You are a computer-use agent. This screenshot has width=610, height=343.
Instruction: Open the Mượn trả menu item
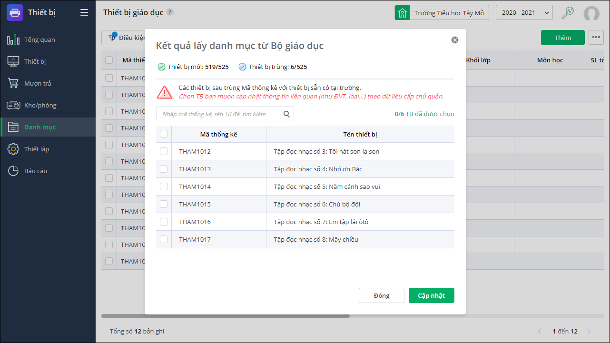coord(38,83)
